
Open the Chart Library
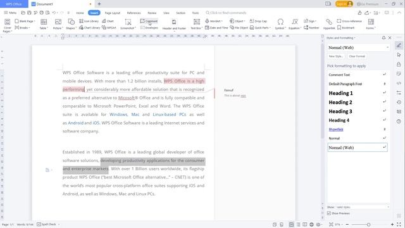click(x=89, y=28)
